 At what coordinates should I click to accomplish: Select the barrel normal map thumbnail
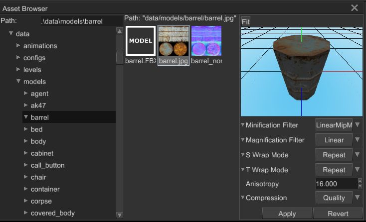(206, 41)
